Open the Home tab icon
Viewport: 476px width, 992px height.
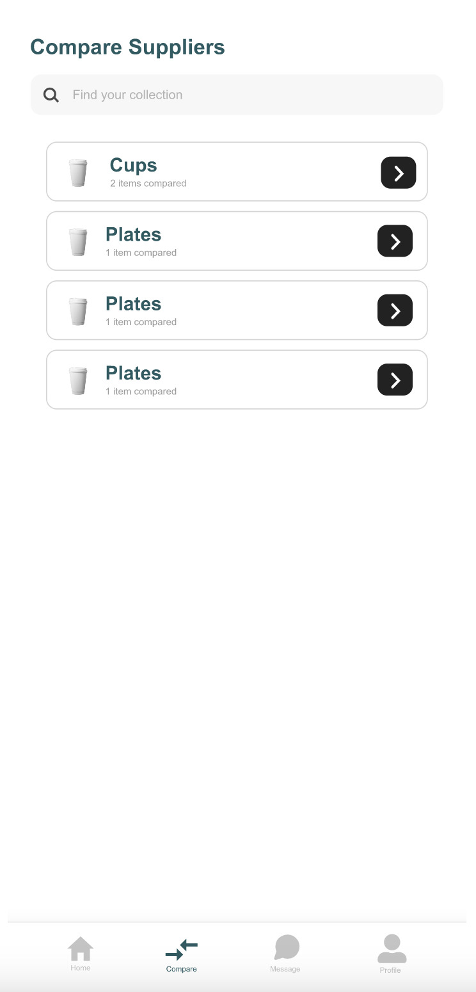coord(81,948)
